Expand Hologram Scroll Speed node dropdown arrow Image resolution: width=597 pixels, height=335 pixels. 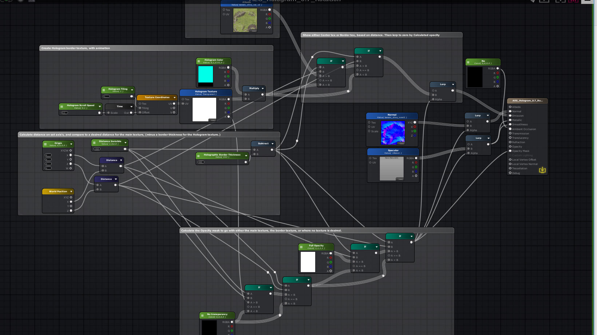(x=99, y=106)
